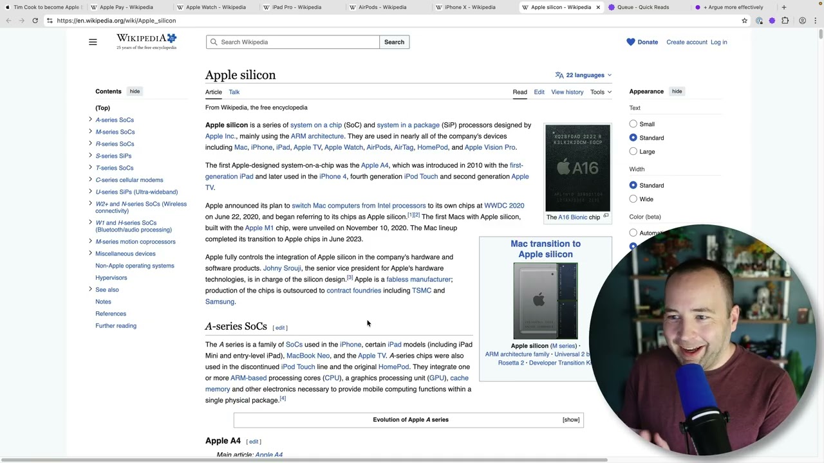Expand U-series SiPs (Ultra-wideband) chevron

pos(90,192)
